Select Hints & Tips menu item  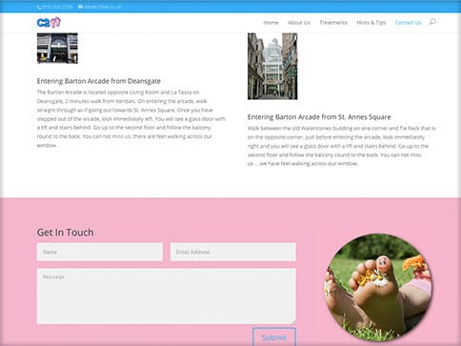coord(371,23)
